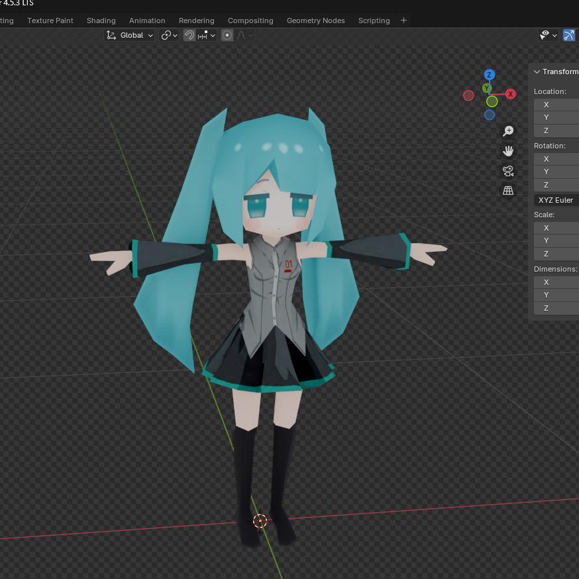Open the Scripting workspace tab

374,21
